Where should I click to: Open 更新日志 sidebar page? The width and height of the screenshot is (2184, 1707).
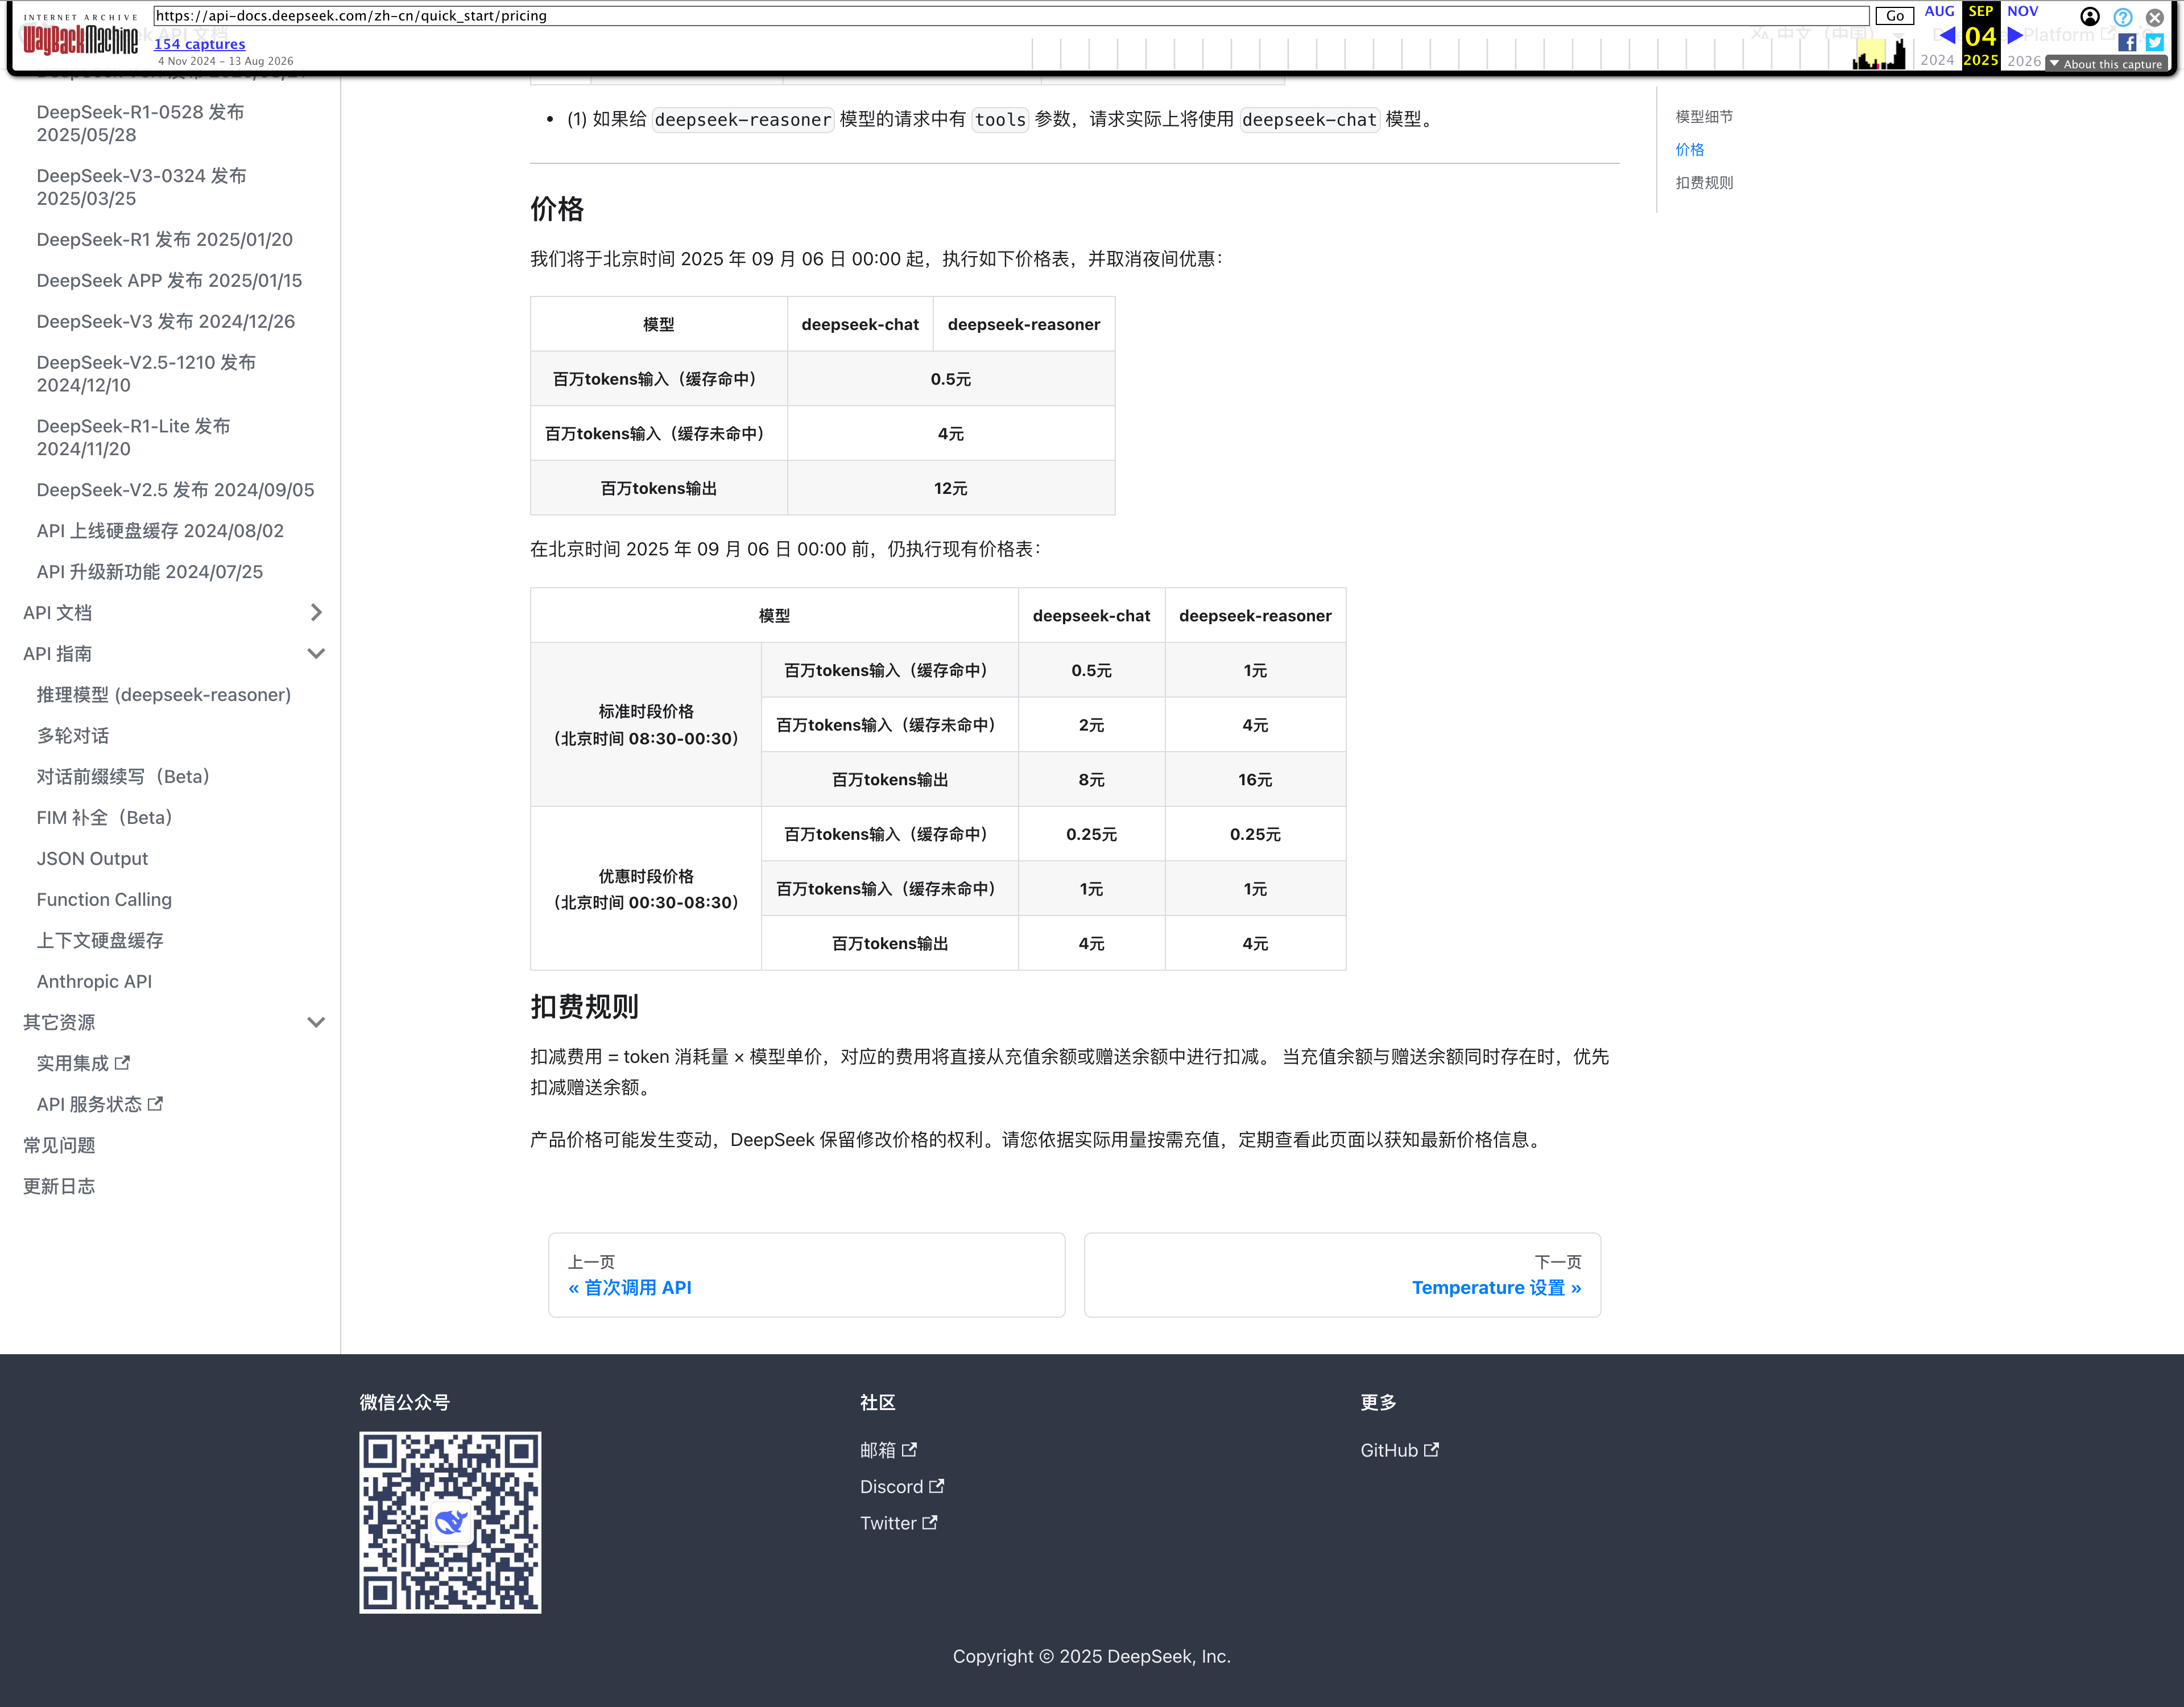59,1186
